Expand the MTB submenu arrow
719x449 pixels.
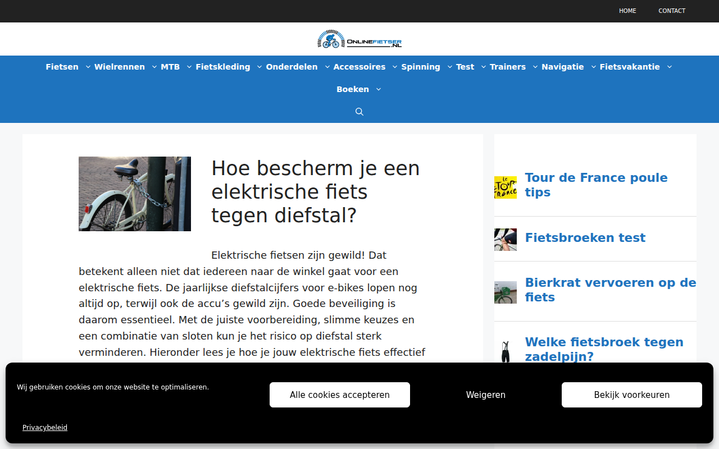[x=189, y=67]
